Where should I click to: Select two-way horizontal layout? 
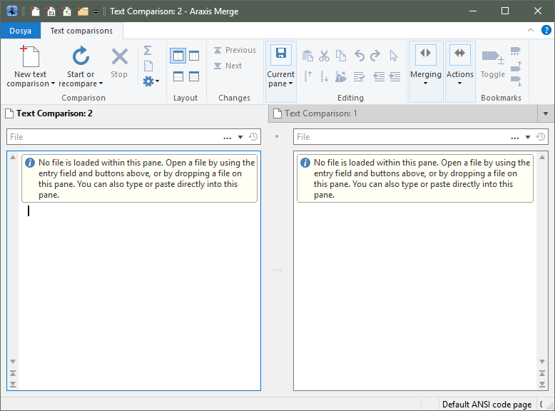point(178,76)
